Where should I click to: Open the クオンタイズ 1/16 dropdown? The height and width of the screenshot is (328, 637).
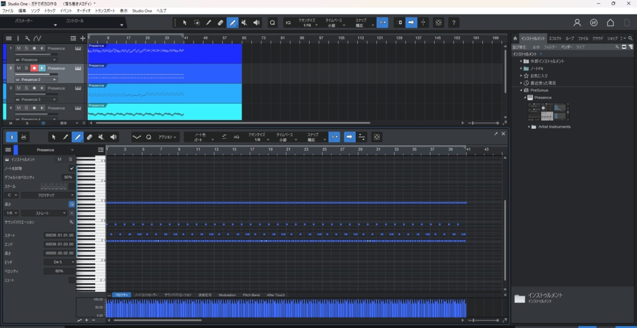point(307,23)
